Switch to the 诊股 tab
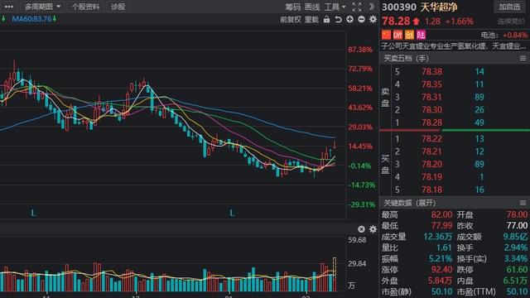 pos(118,7)
